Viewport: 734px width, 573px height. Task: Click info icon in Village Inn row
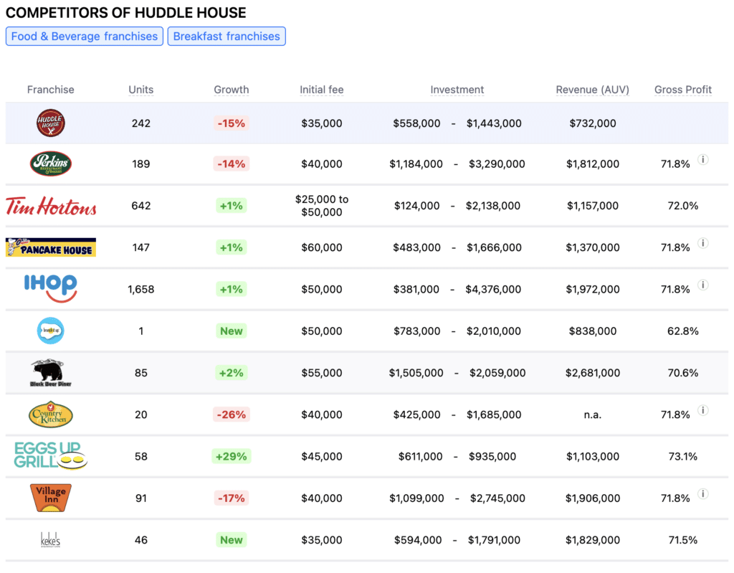(x=702, y=494)
